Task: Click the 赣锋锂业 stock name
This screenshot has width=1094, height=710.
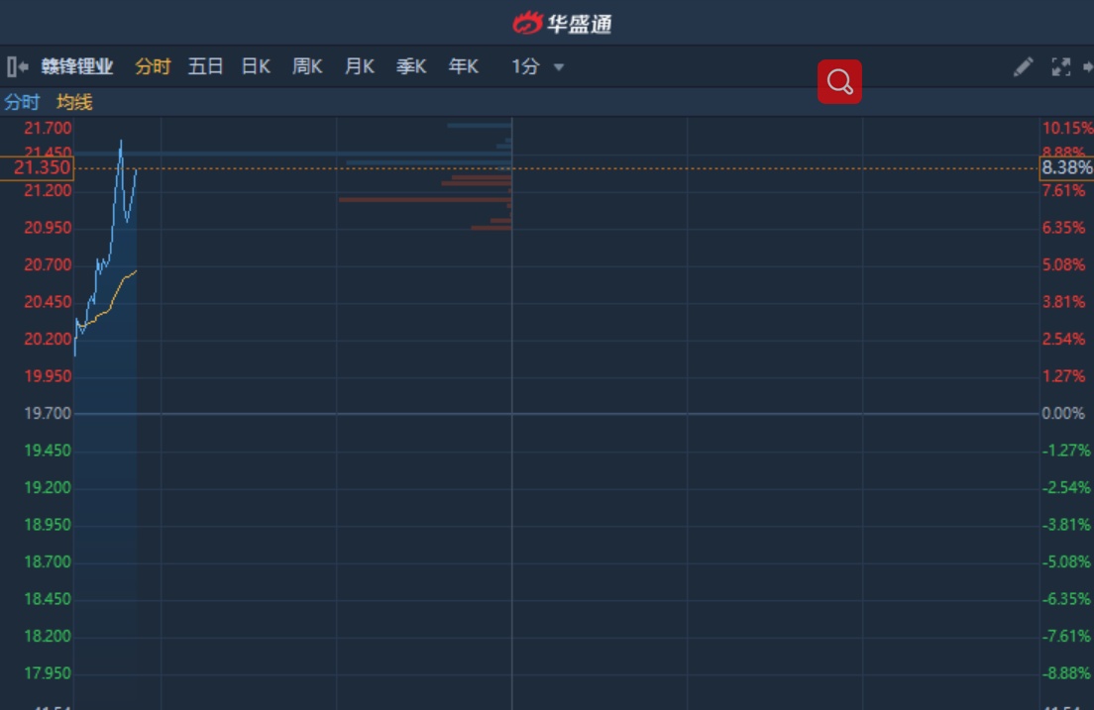Action: [76, 67]
